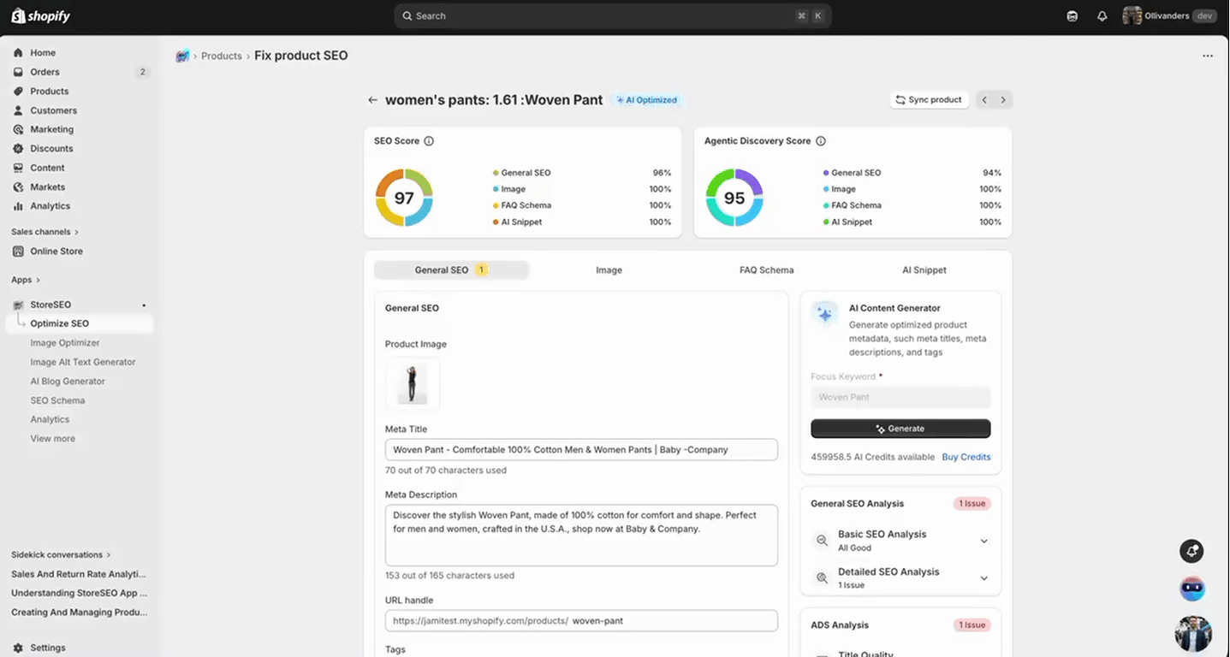Expand the Detailed SEO Analysis section
This screenshot has width=1230, height=657.
coord(983,577)
